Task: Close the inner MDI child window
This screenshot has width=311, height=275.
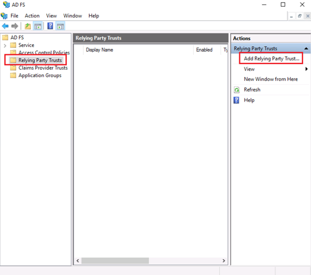Action: 307,16
